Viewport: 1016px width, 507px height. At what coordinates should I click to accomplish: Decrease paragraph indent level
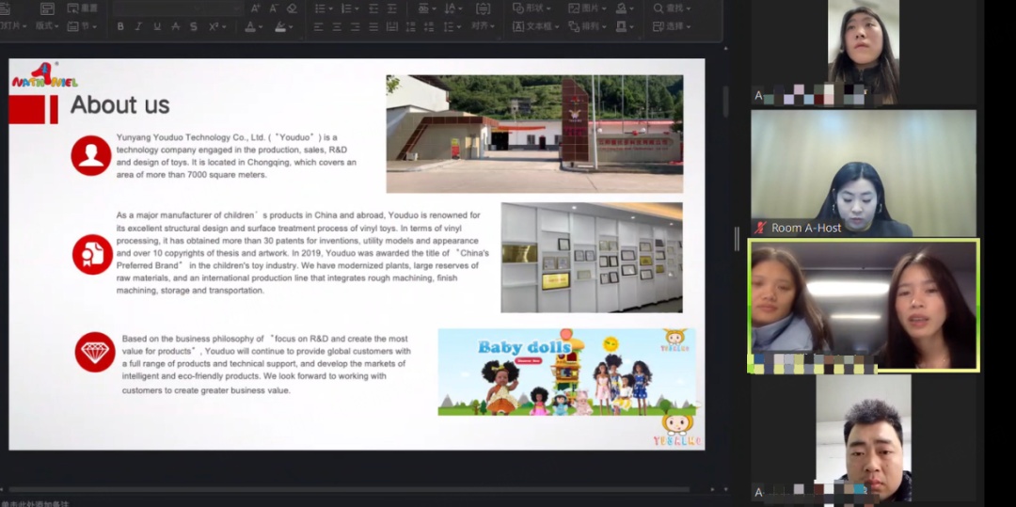[x=373, y=8]
